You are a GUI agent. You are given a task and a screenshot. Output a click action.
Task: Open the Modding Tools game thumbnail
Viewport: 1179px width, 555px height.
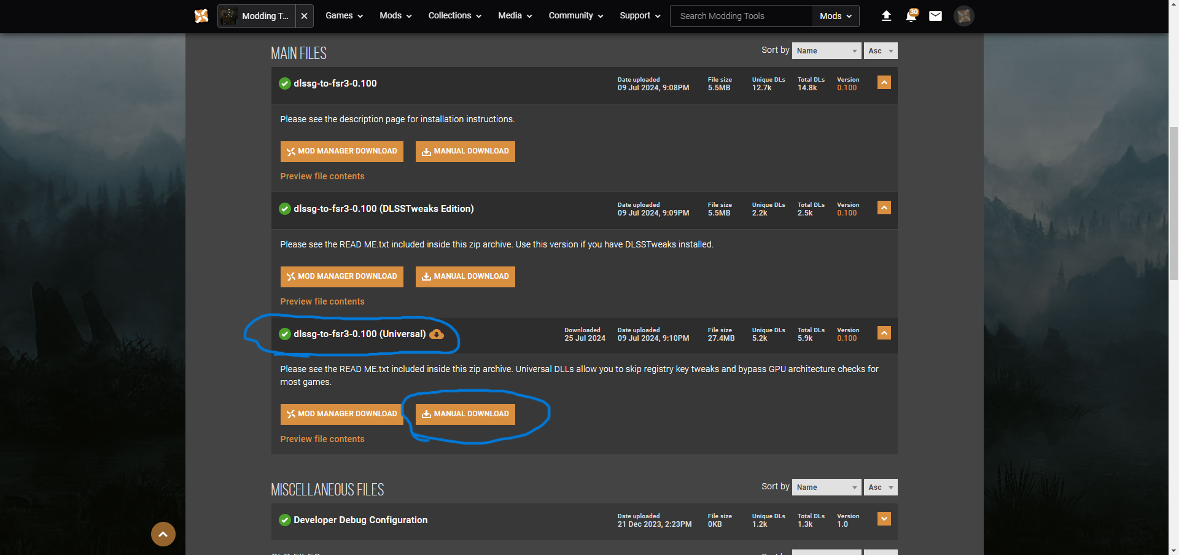[x=228, y=16]
